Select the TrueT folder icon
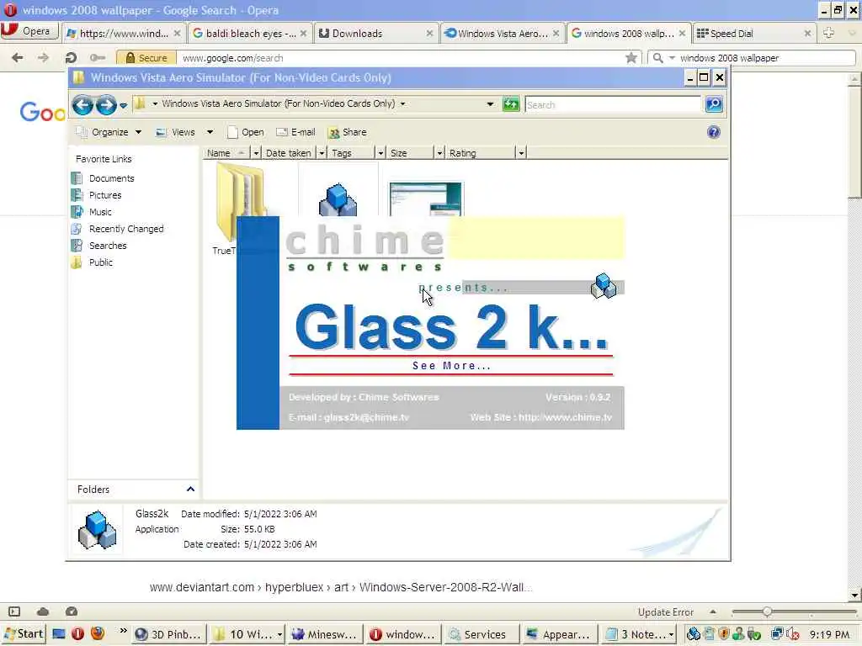The image size is (862, 646). (x=240, y=200)
